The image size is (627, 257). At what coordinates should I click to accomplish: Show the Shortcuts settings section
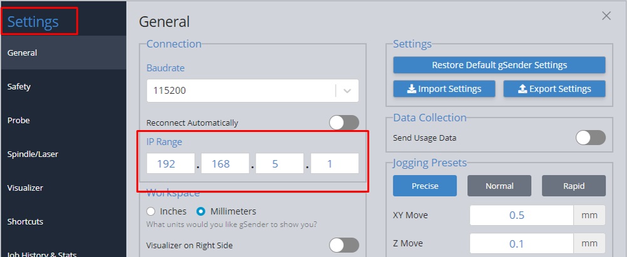63,221
